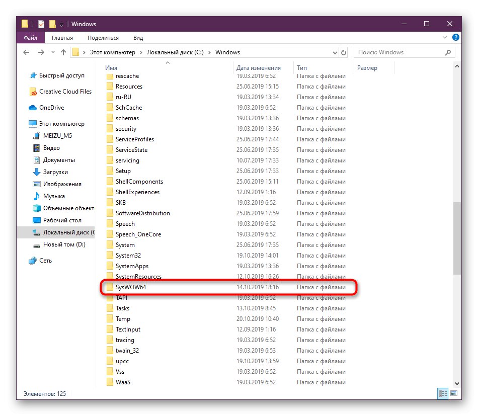
Task: Click the Temp folder icon
Action: coord(110,319)
